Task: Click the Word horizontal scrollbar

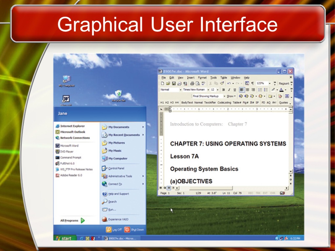Action: click(x=231, y=188)
